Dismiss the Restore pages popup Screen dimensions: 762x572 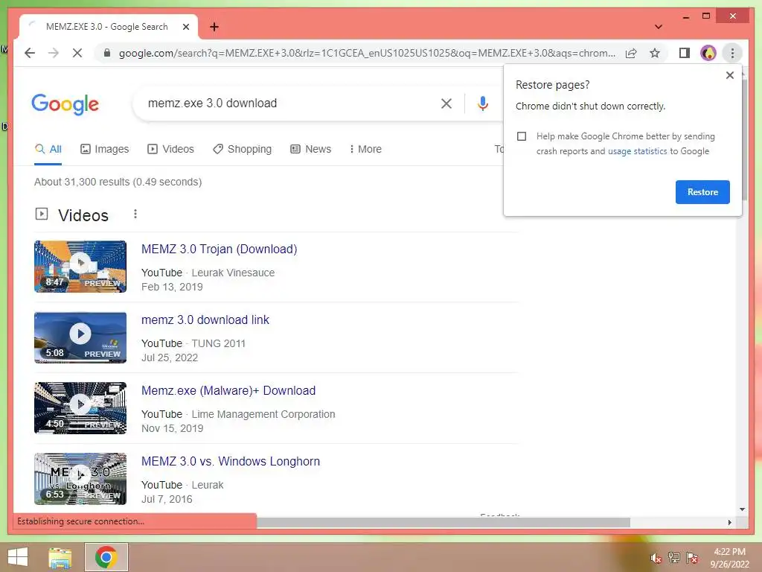pyautogui.click(x=729, y=75)
